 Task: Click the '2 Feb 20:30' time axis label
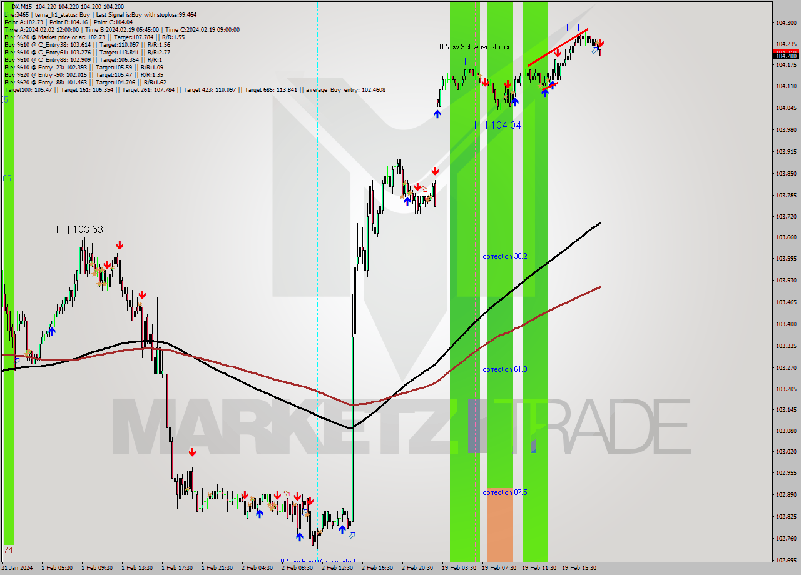417,568
